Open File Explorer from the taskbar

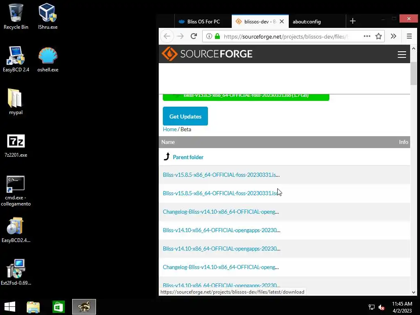coord(33,307)
